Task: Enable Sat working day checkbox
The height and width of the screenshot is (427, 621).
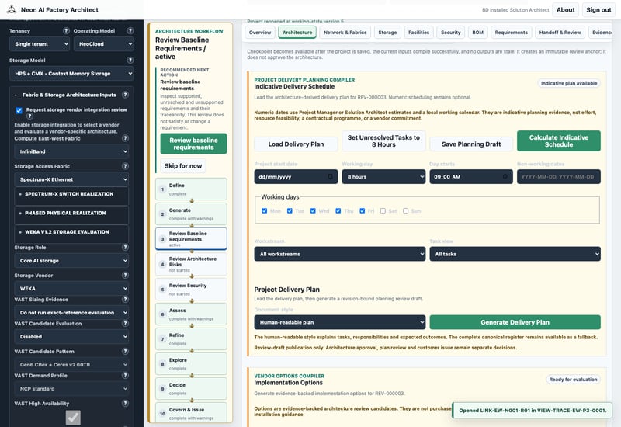Action: pos(383,210)
